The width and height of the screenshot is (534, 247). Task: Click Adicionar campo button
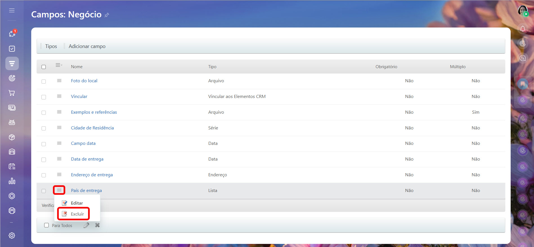(x=87, y=46)
